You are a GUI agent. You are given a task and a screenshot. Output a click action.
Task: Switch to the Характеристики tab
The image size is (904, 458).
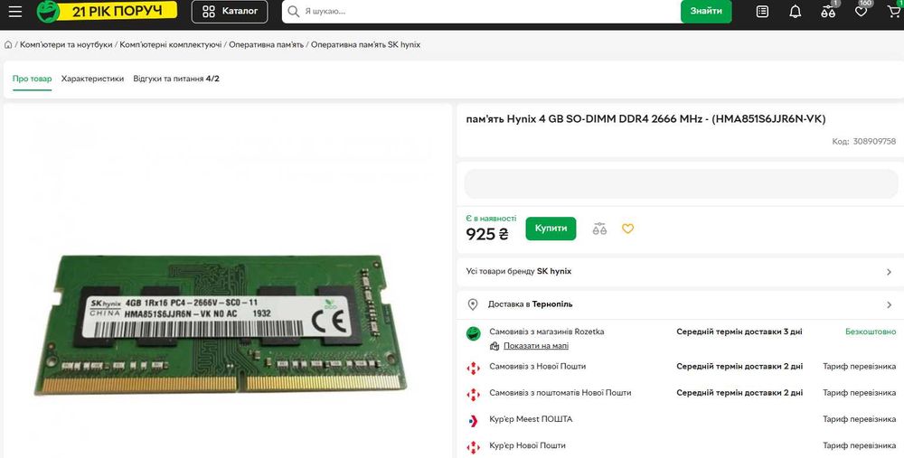tap(93, 79)
